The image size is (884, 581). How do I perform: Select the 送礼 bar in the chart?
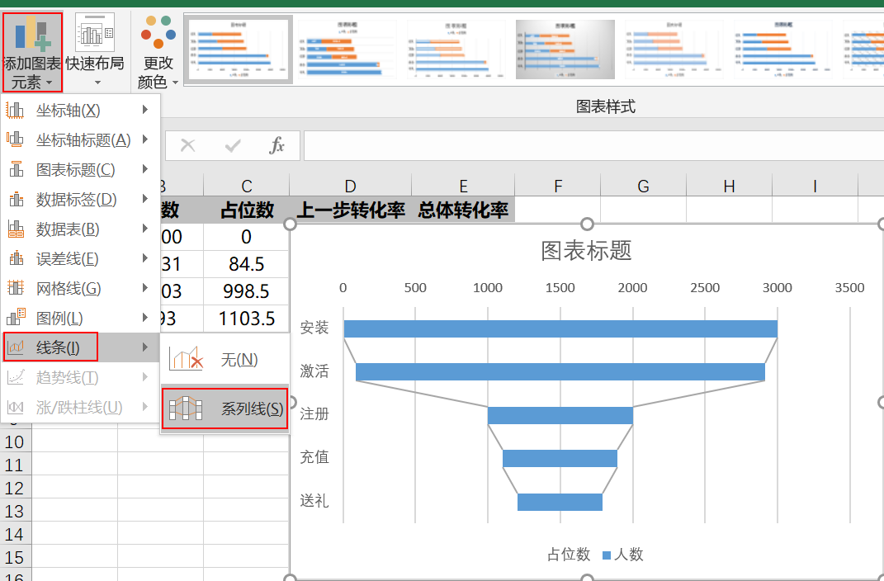[560, 502]
